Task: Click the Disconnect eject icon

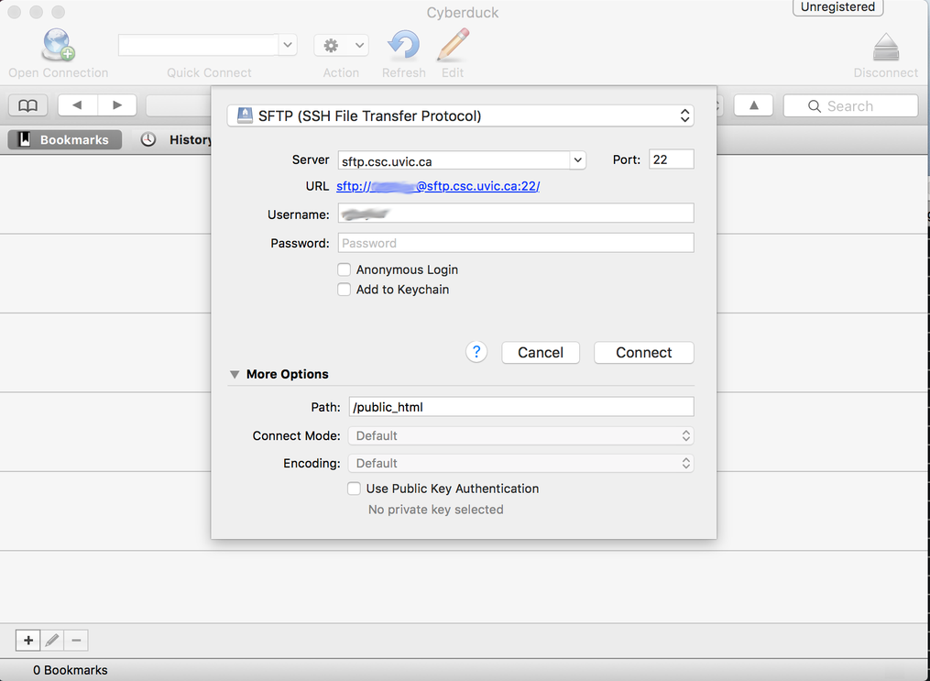Action: 885,47
